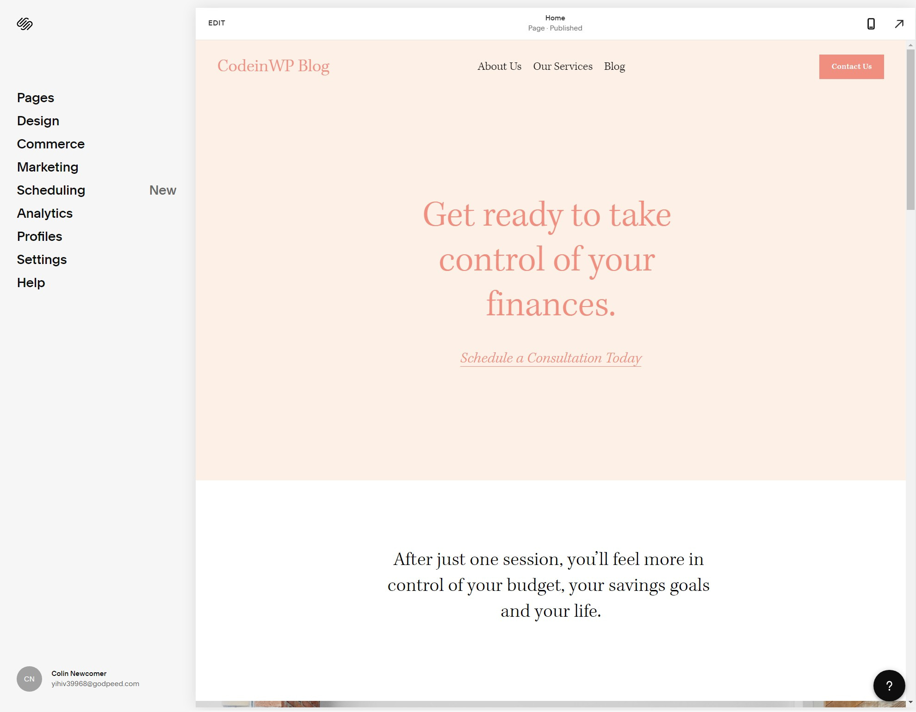Select Our Services in the navigation

(x=563, y=66)
